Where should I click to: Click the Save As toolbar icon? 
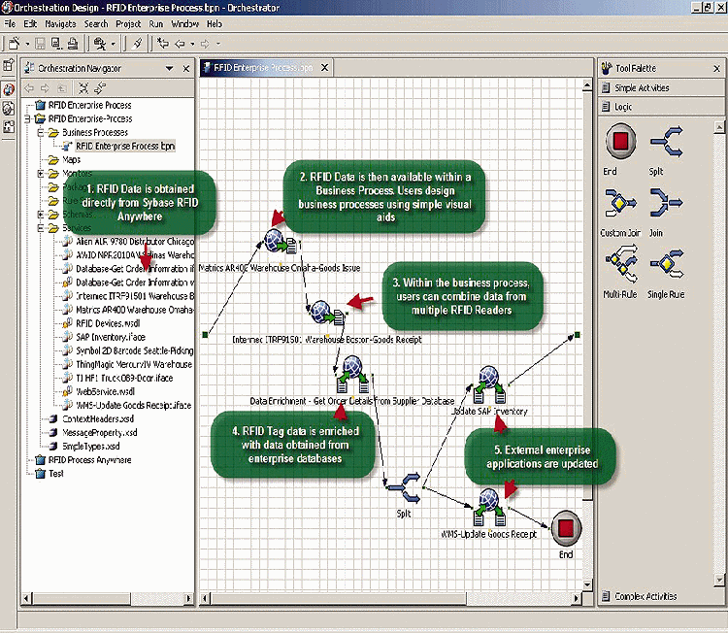click(x=56, y=44)
